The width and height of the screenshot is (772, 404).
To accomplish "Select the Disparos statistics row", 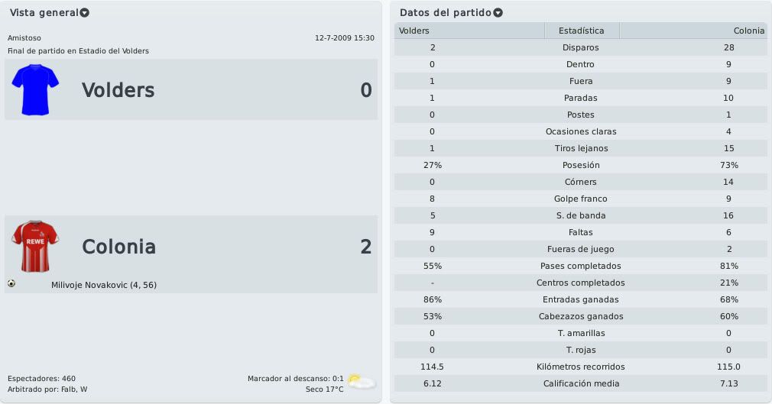I will click(x=580, y=48).
